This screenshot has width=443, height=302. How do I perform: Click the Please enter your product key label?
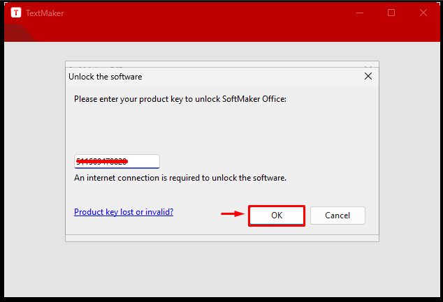(180, 99)
